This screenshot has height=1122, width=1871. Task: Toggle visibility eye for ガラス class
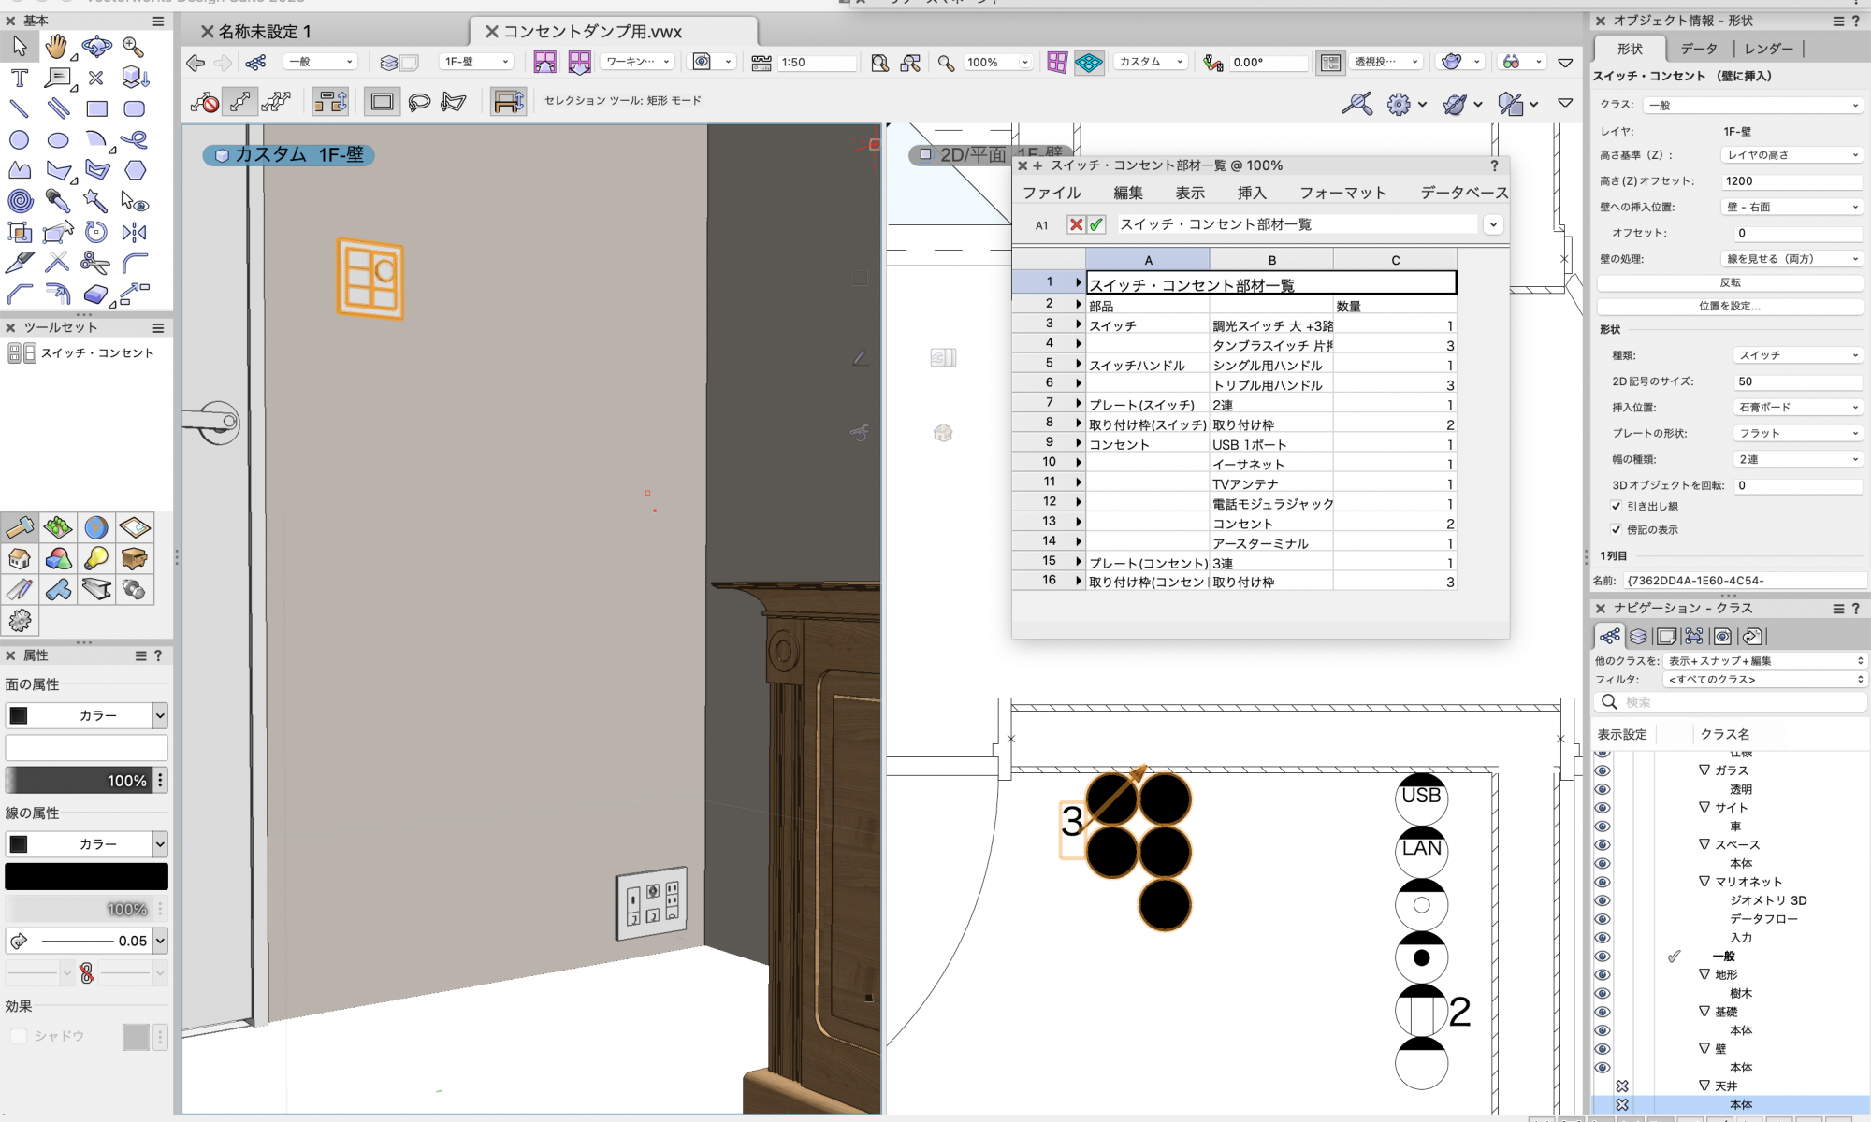[1603, 770]
